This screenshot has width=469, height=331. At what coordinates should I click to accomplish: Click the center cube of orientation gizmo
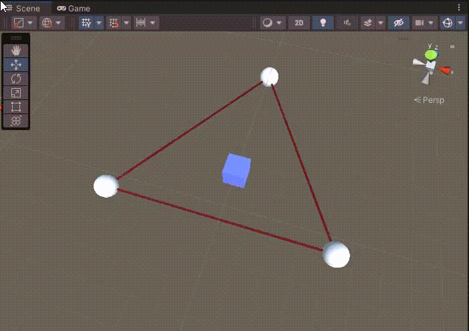pos(431,65)
